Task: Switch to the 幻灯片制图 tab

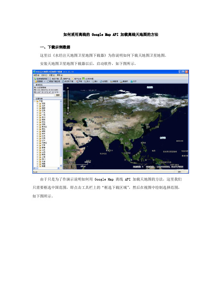Action: click(88, 79)
